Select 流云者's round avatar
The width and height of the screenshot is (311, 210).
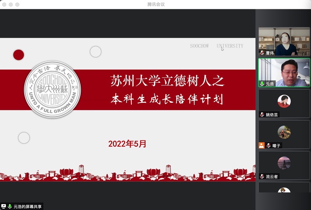[x=284, y=163]
